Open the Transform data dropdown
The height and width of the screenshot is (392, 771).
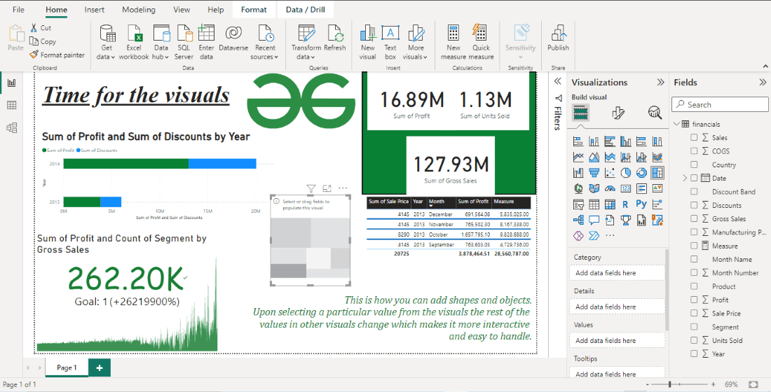306,42
